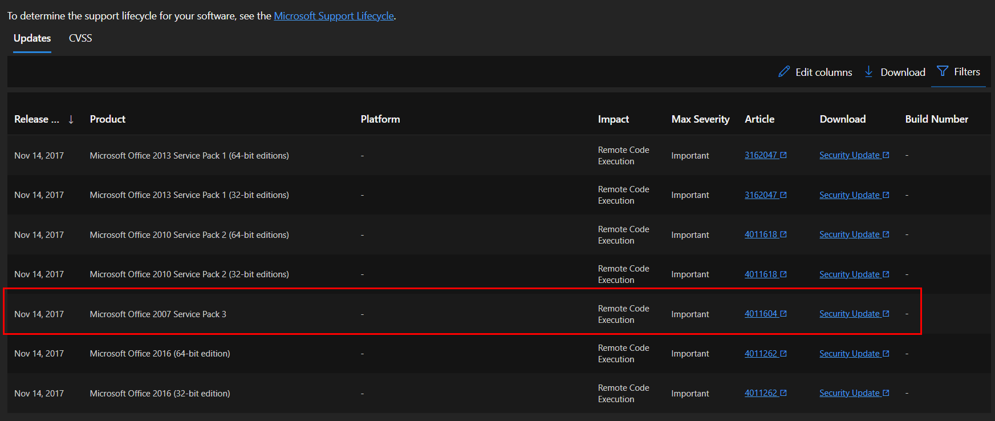Select the Updates tab
The width and height of the screenshot is (995, 421).
coord(32,38)
